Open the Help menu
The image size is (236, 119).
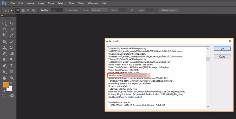coord(104,4)
